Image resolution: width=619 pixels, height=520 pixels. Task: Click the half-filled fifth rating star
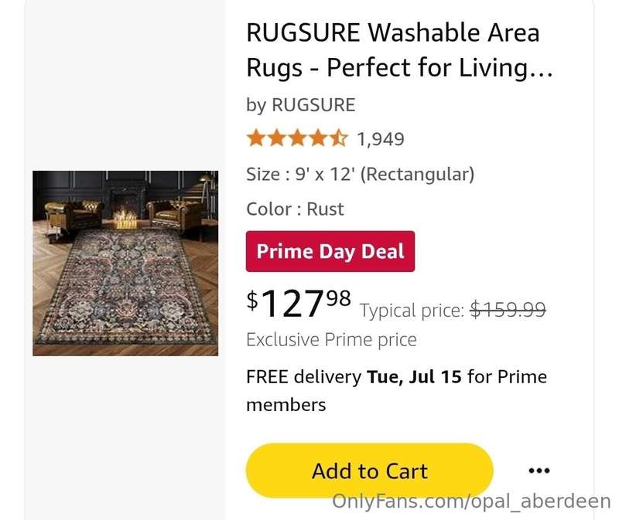pyautogui.click(x=339, y=138)
